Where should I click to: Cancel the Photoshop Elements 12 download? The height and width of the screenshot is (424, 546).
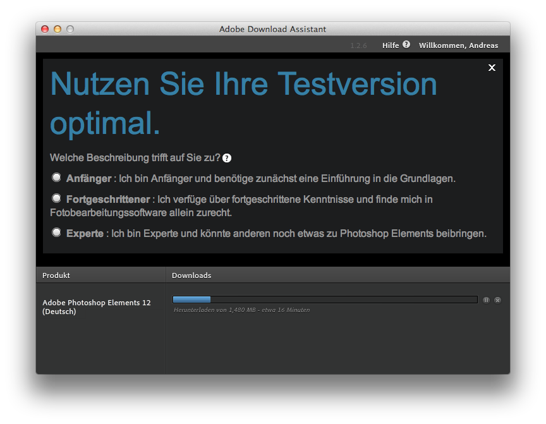pyautogui.click(x=497, y=300)
